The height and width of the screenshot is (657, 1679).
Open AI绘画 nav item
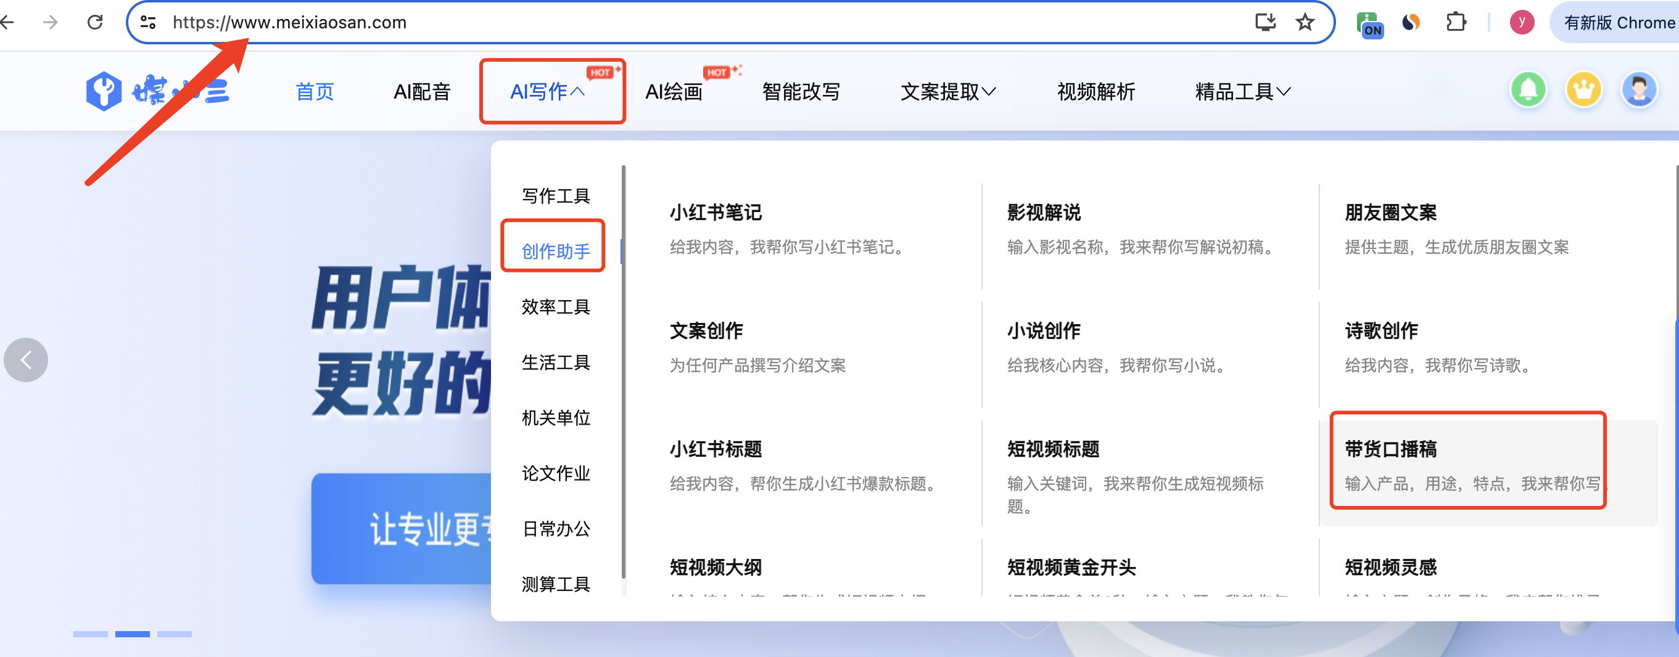(x=674, y=92)
